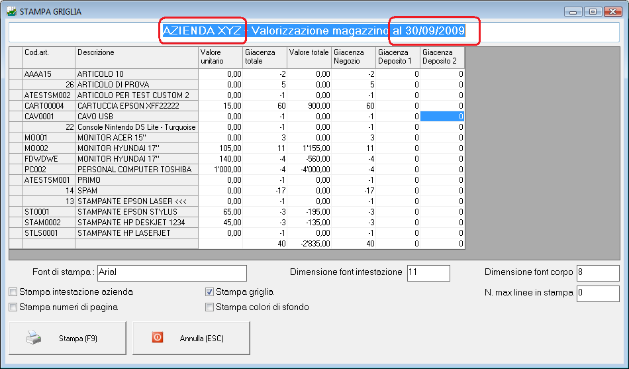The height and width of the screenshot is (369, 629).
Task: Click the N. max linee in stampa field
Action: coord(598,293)
